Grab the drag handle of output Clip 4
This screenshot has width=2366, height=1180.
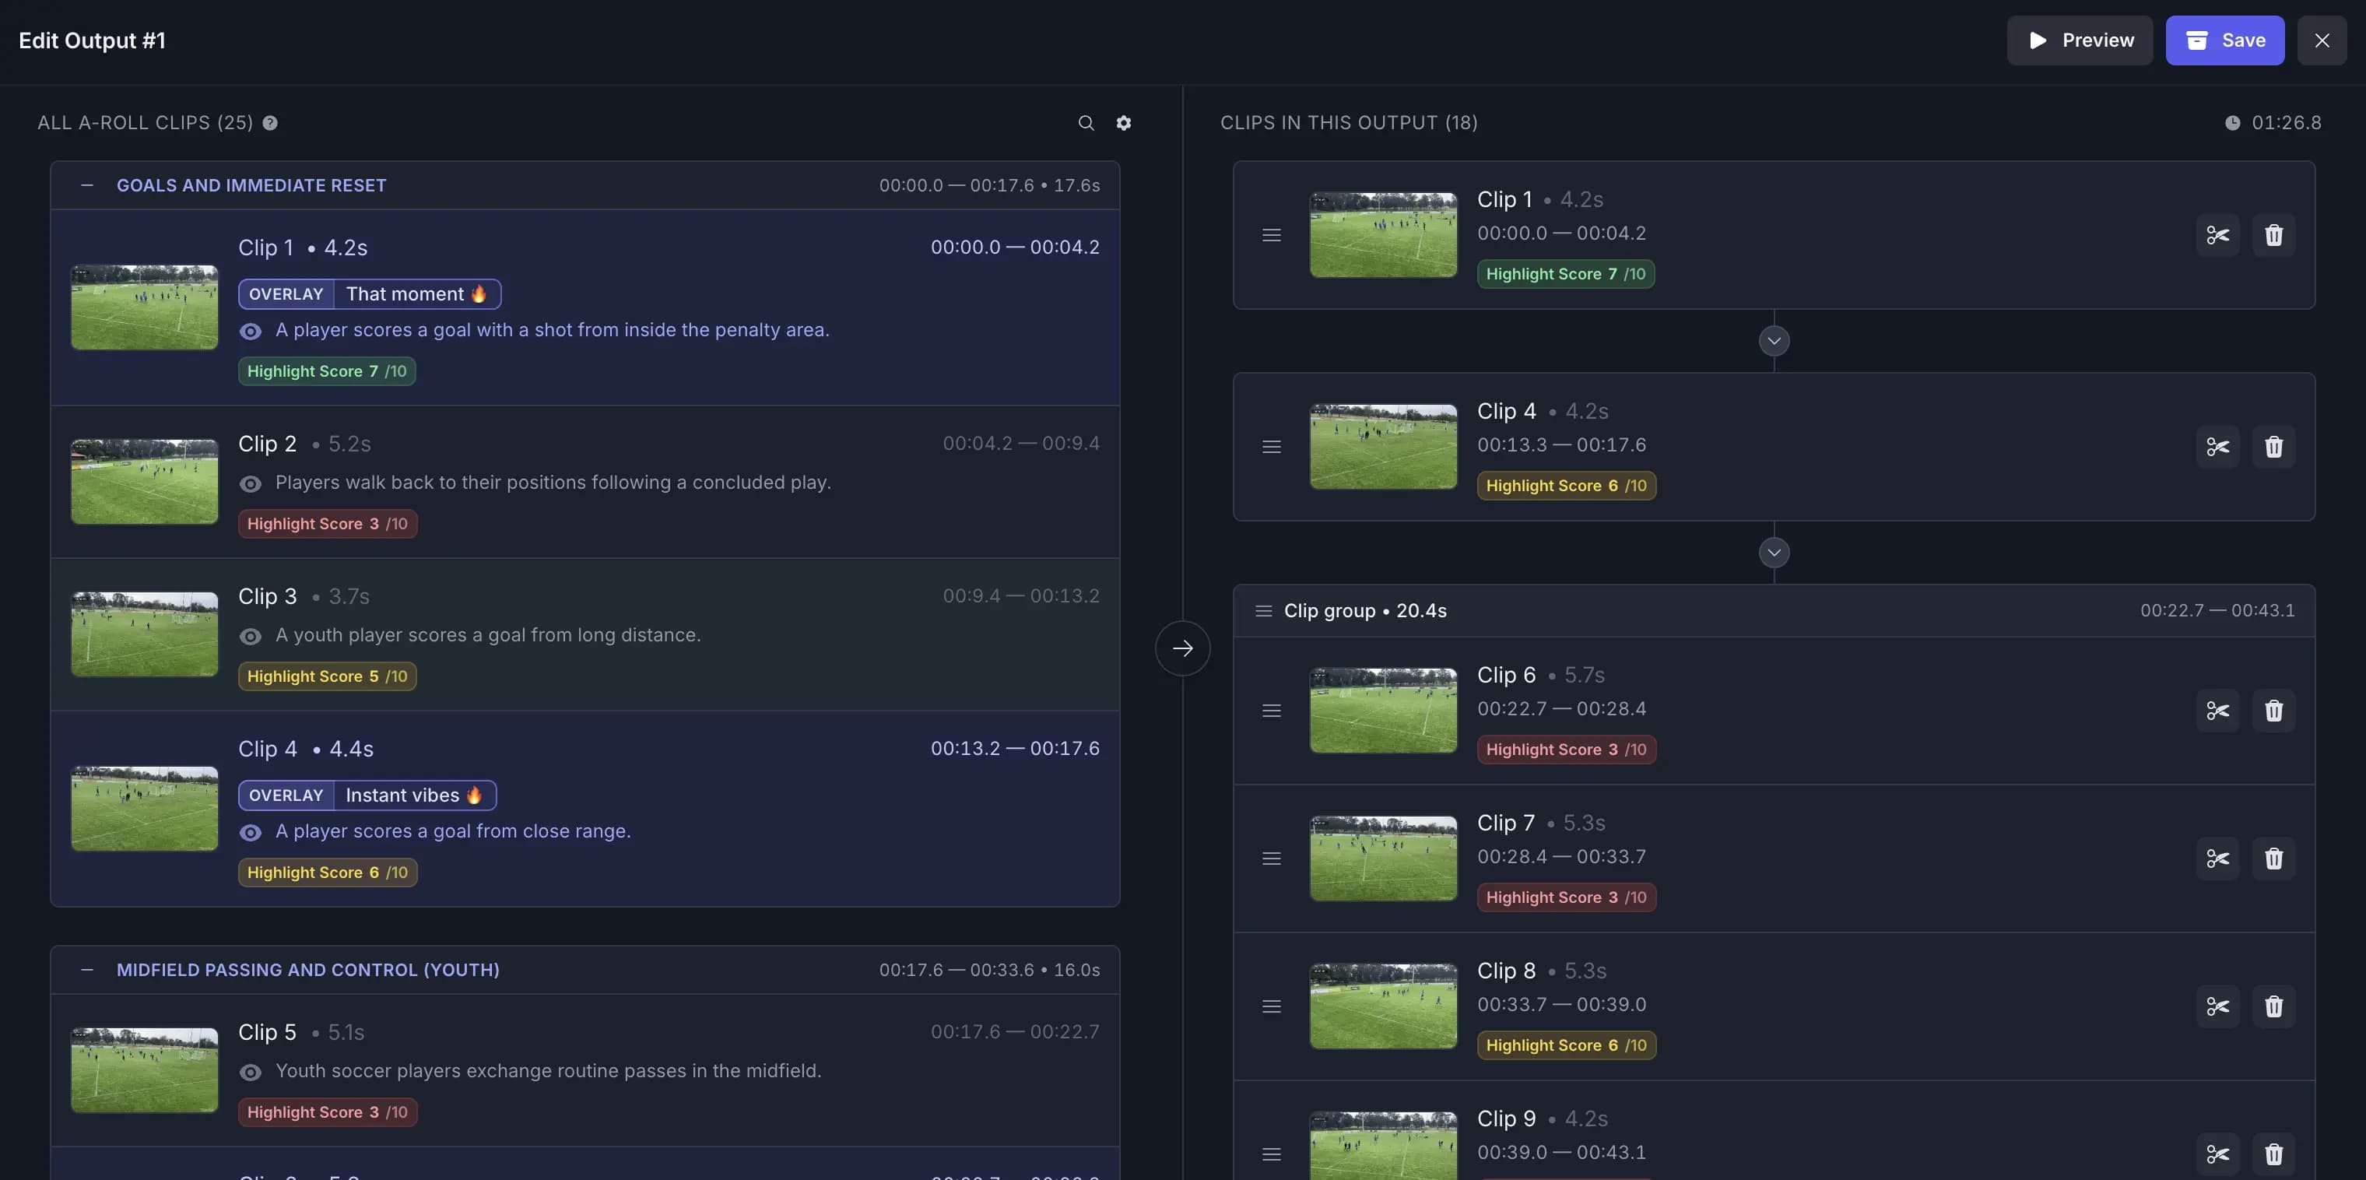click(1271, 448)
